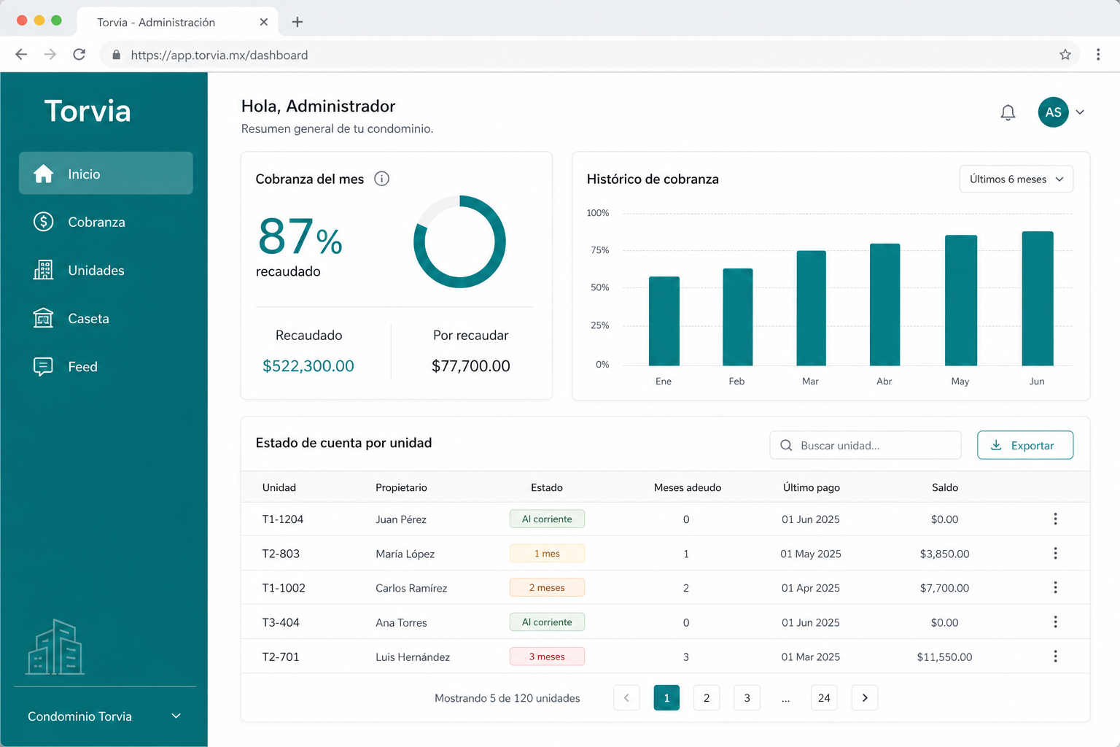The height and width of the screenshot is (747, 1120).
Task: Select the Torvia - Administración browser tab
Action: click(x=177, y=22)
